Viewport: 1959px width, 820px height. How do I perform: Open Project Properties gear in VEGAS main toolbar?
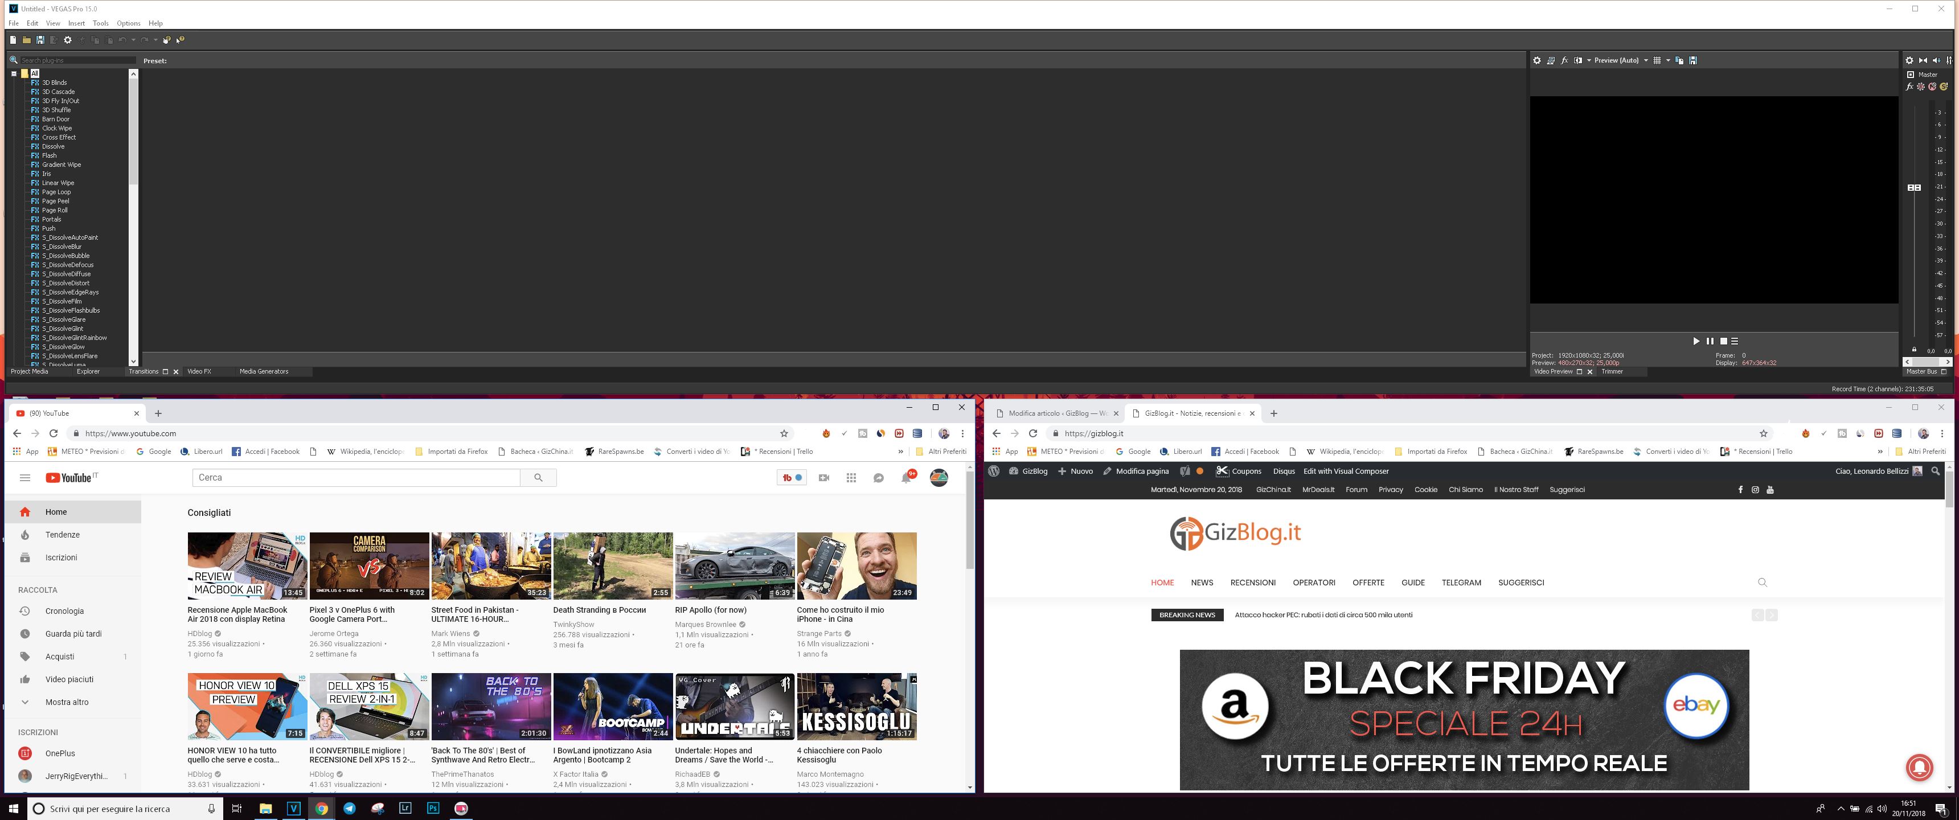point(68,40)
